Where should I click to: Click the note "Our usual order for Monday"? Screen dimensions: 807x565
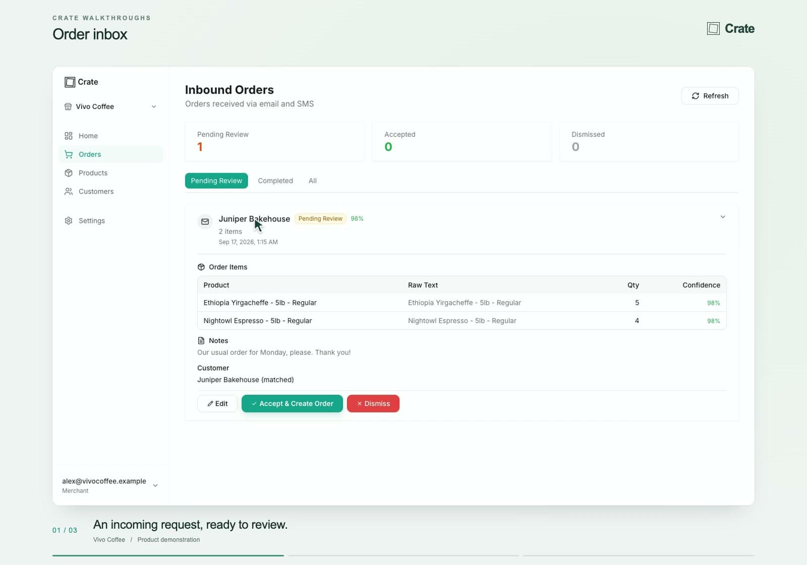point(274,353)
